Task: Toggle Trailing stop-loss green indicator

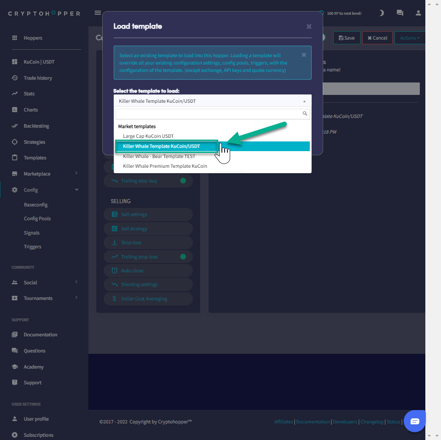Action: tap(183, 257)
